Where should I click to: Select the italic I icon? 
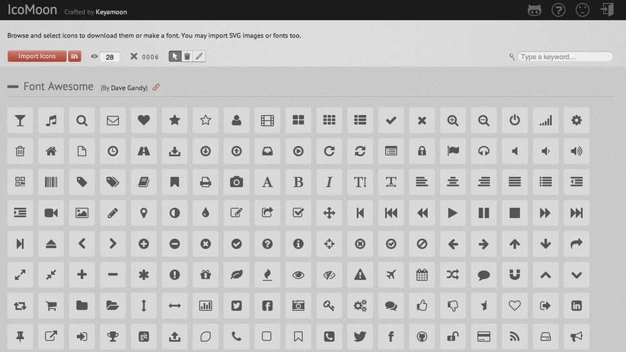pos(329,182)
